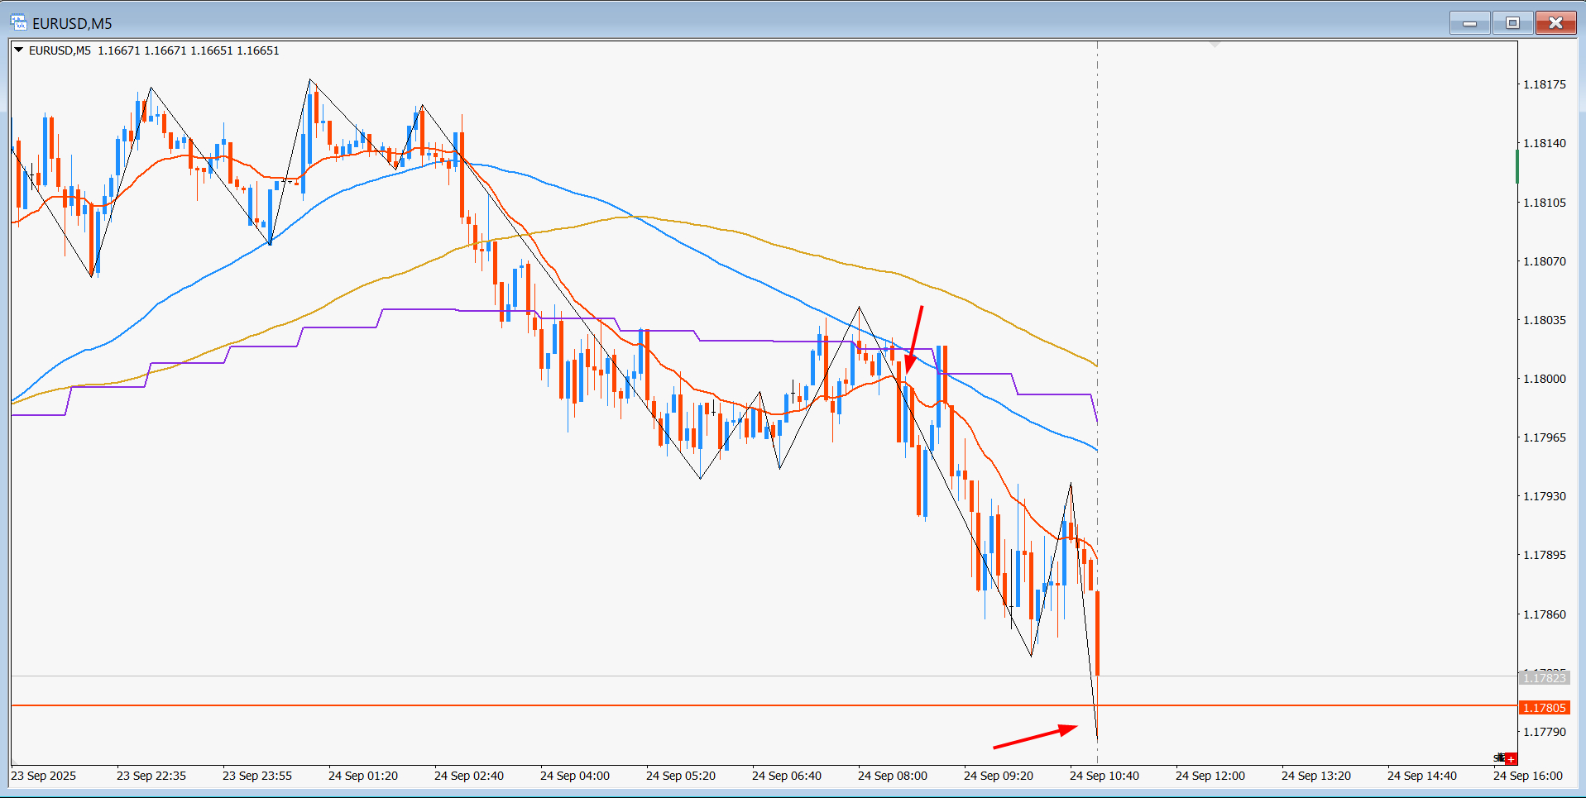Image resolution: width=1586 pixels, height=798 pixels.
Task: Click the 24 Sep 16:00 time label
Action: point(1528,776)
